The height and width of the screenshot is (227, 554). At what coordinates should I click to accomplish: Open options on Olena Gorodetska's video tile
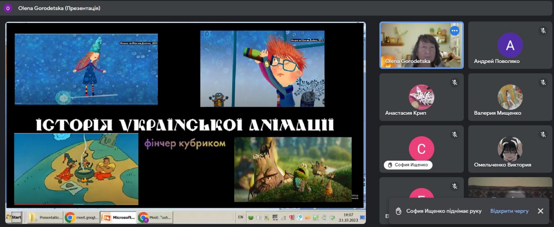click(454, 31)
